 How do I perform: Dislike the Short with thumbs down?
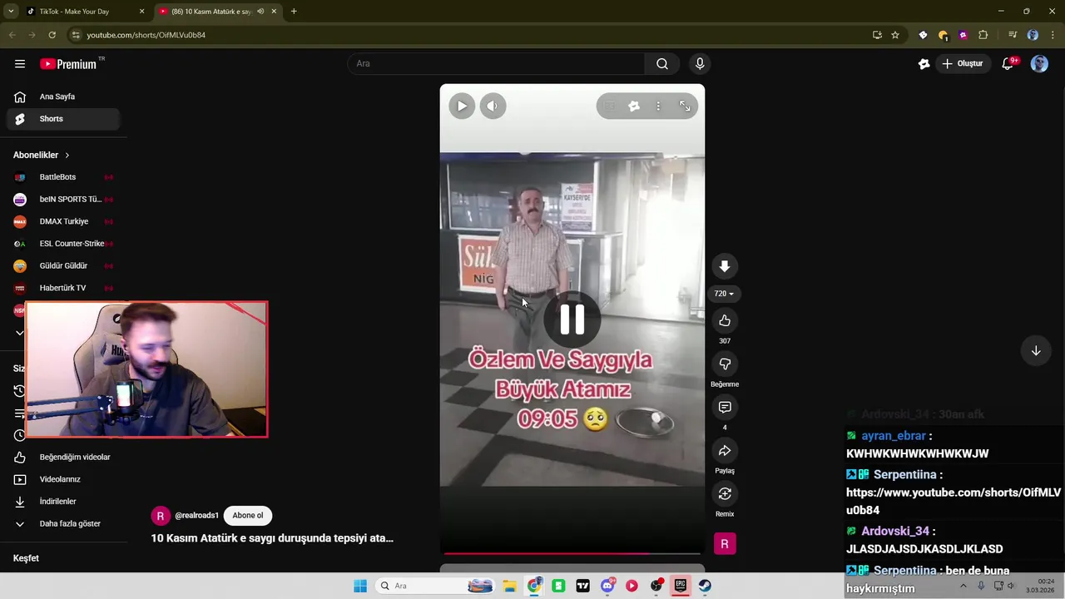pyautogui.click(x=725, y=364)
